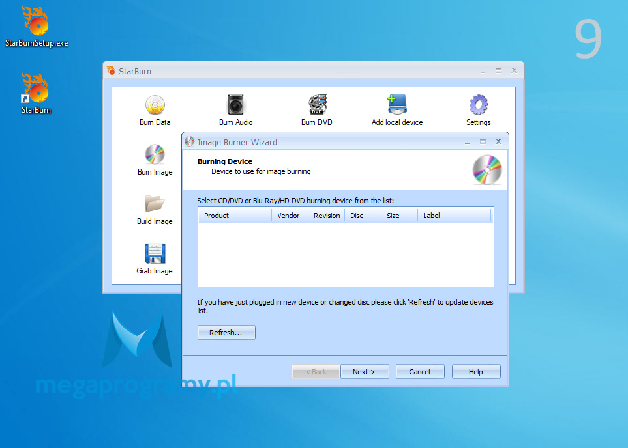Minimize the StarBurn main window

click(x=483, y=71)
